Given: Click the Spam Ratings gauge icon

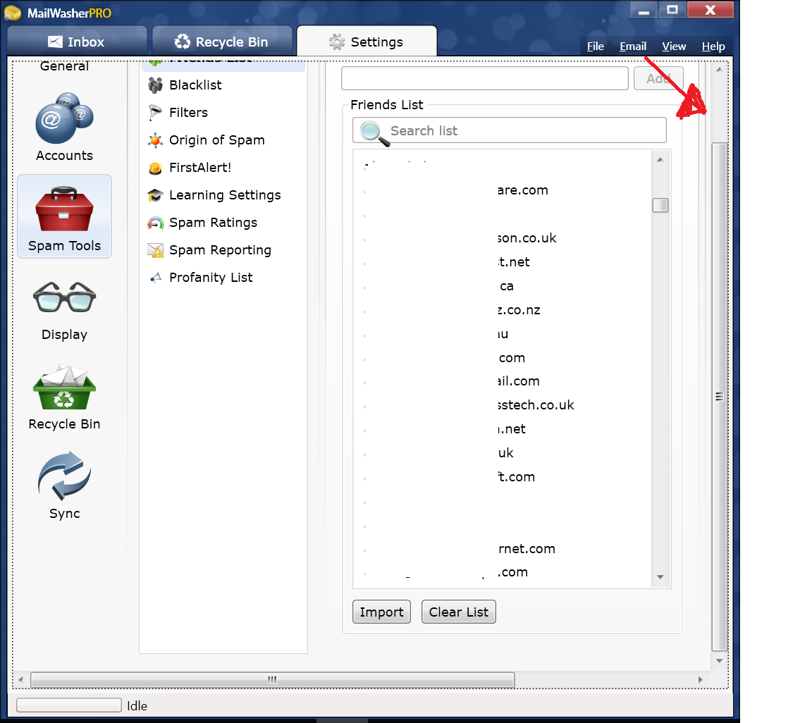Looking at the screenshot, I should click(x=155, y=223).
